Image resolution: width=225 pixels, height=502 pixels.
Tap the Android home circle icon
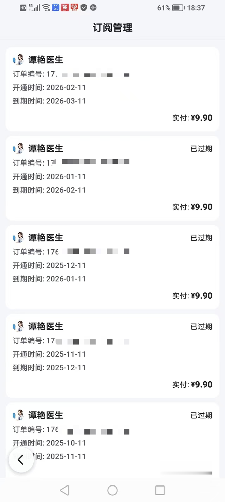[112, 490]
